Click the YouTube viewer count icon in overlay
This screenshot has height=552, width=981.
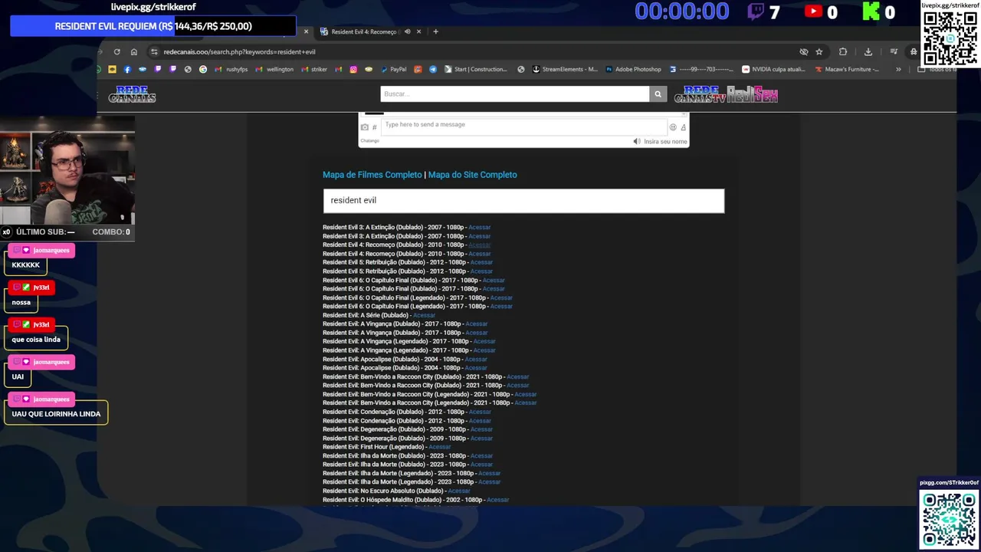813,11
